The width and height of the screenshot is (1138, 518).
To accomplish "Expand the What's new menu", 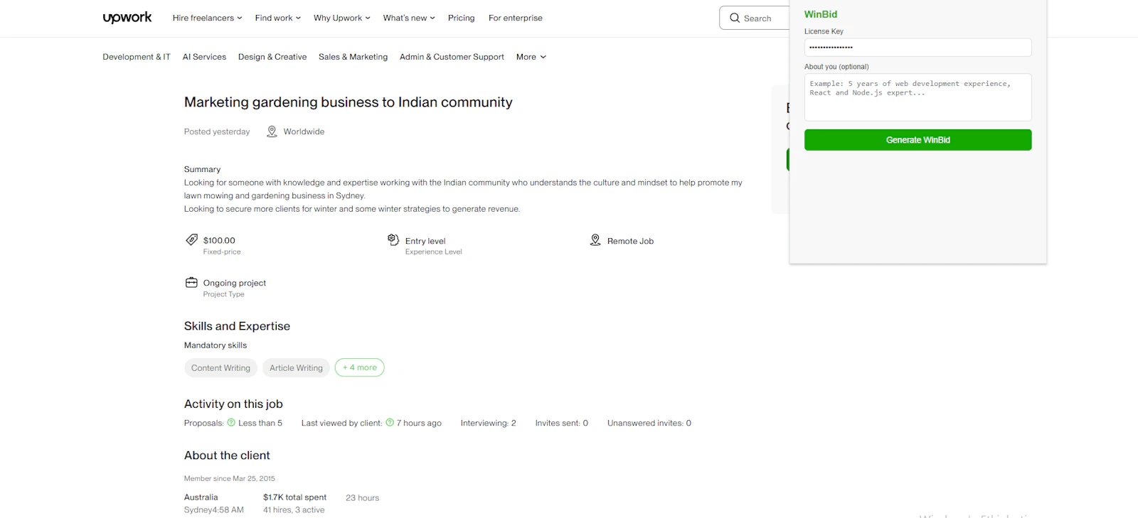I will (409, 18).
